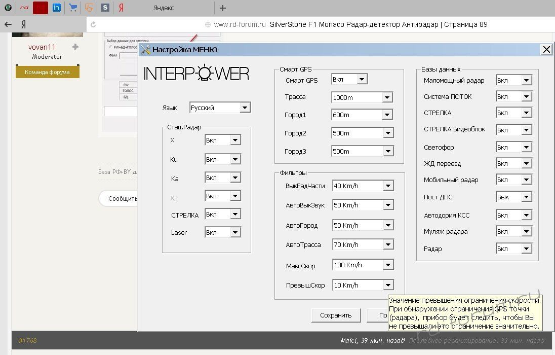Click the Сохранить button
The image size is (555, 355).
point(335,315)
